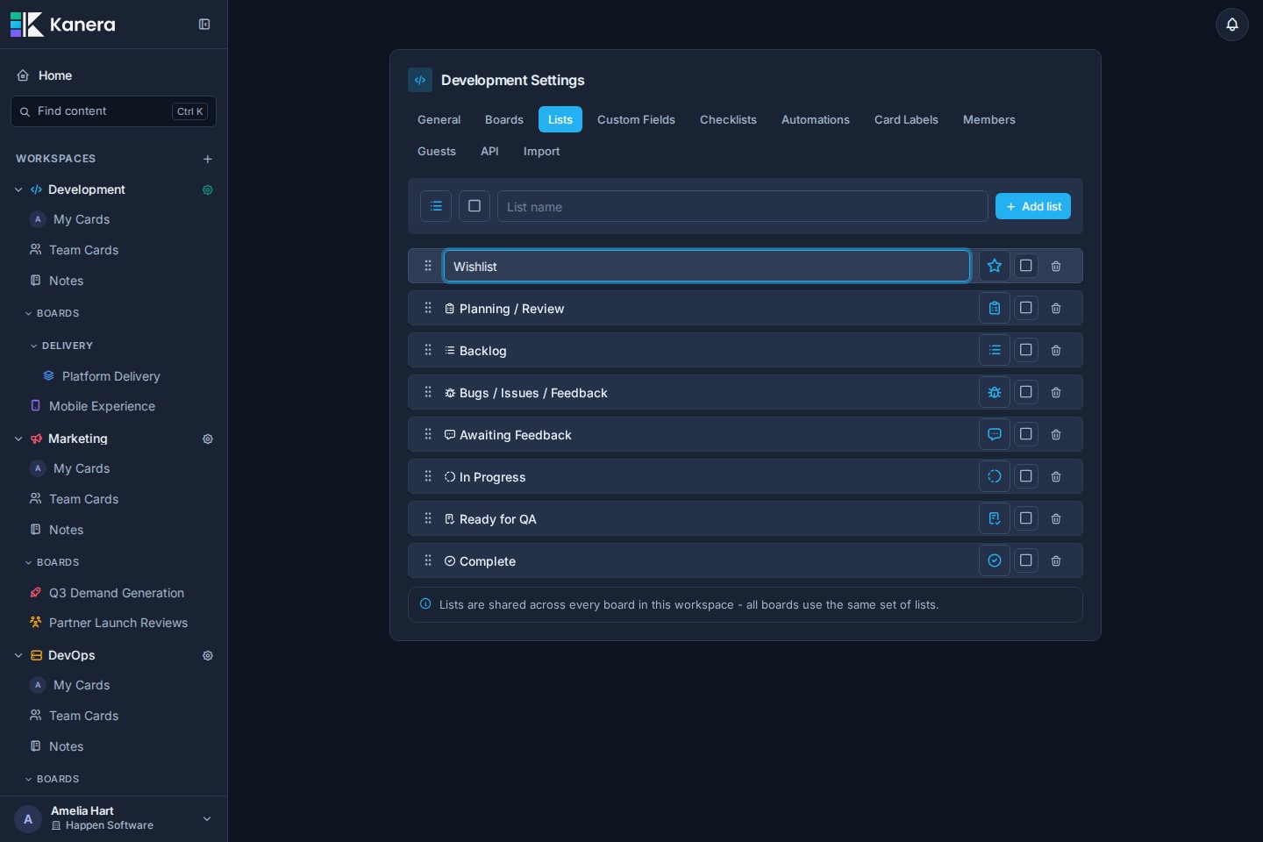Viewport: 1263px width, 842px height.
Task: Open DevOps workspace settings gear
Action: (208, 655)
